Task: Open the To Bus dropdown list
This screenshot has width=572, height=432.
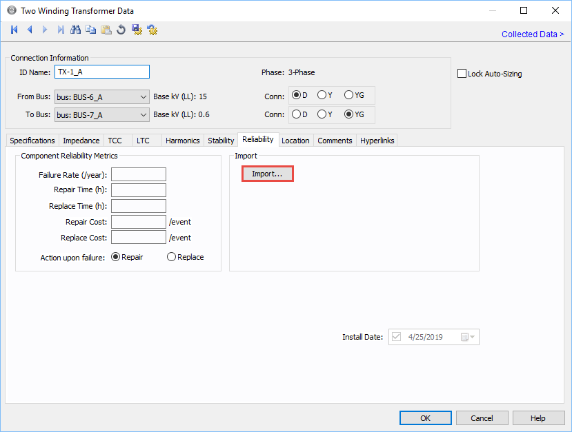Action: point(143,115)
